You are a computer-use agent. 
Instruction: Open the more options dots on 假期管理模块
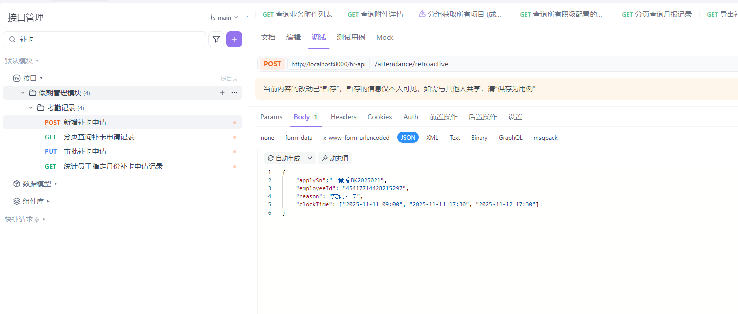[x=234, y=93]
